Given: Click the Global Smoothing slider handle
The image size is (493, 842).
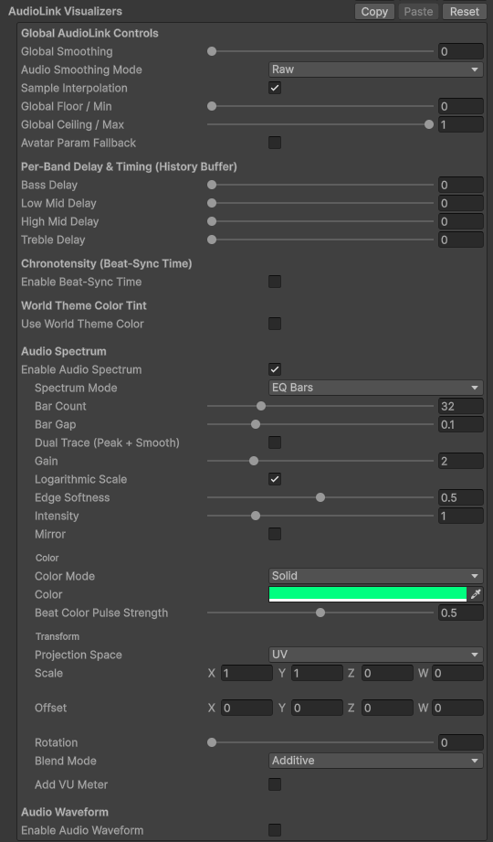Looking at the screenshot, I should coord(212,51).
